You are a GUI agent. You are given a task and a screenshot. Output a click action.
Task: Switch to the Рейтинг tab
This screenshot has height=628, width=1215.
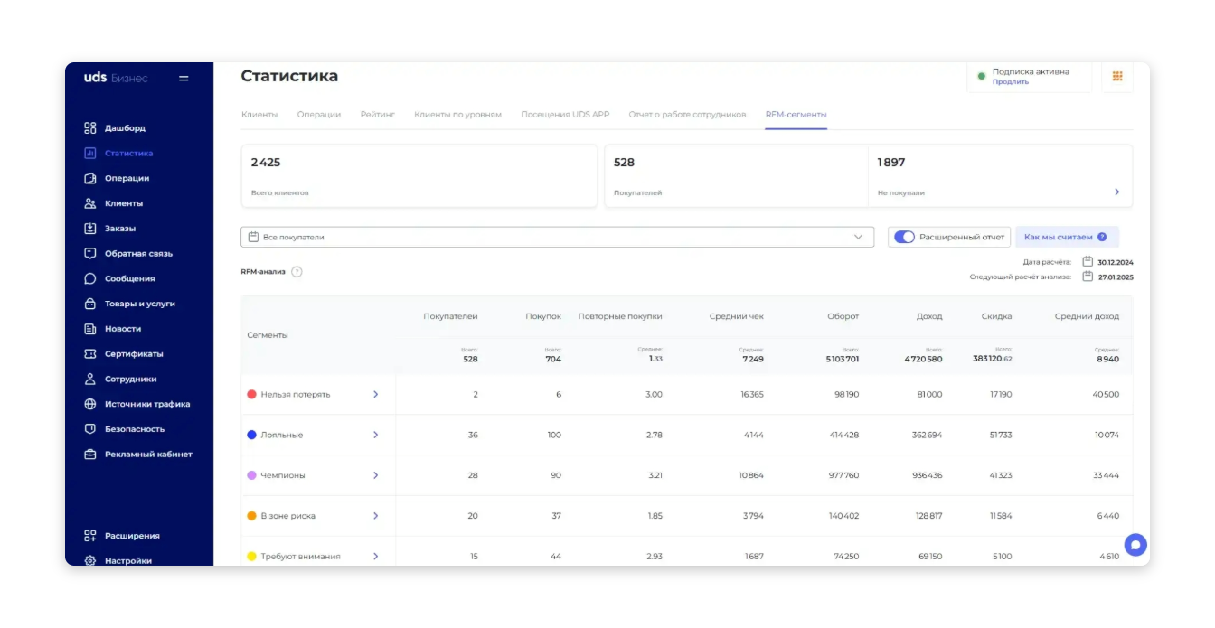(378, 115)
